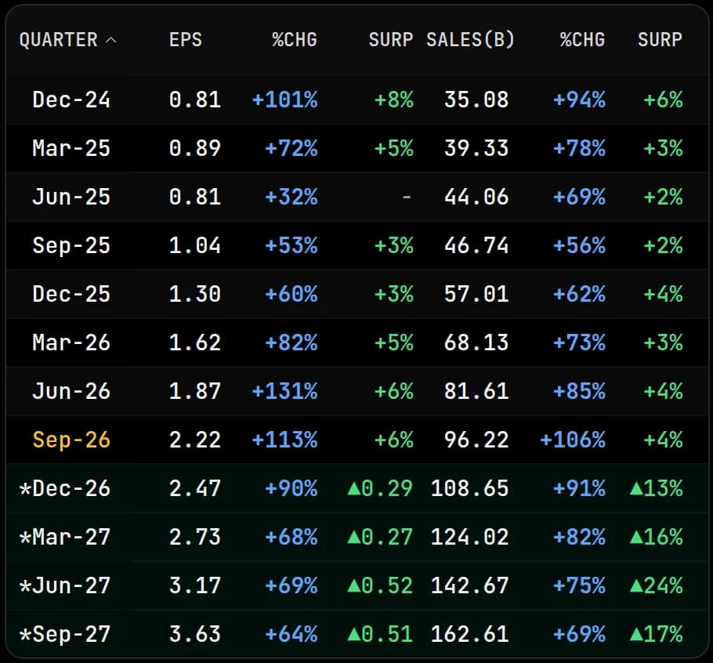Select the Sep-25 quarter row label
The width and height of the screenshot is (713, 663).
pos(71,245)
